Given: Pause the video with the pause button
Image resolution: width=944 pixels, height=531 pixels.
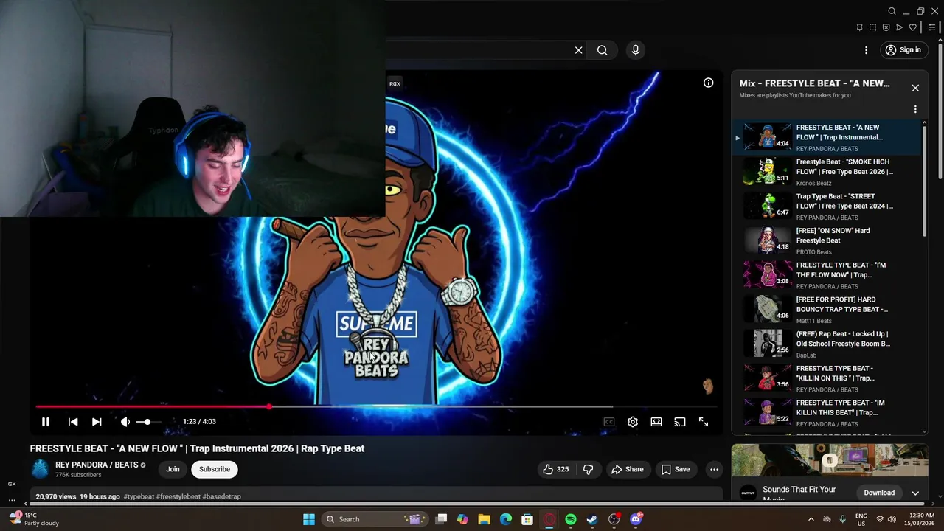Looking at the screenshot, I should 45,422.
